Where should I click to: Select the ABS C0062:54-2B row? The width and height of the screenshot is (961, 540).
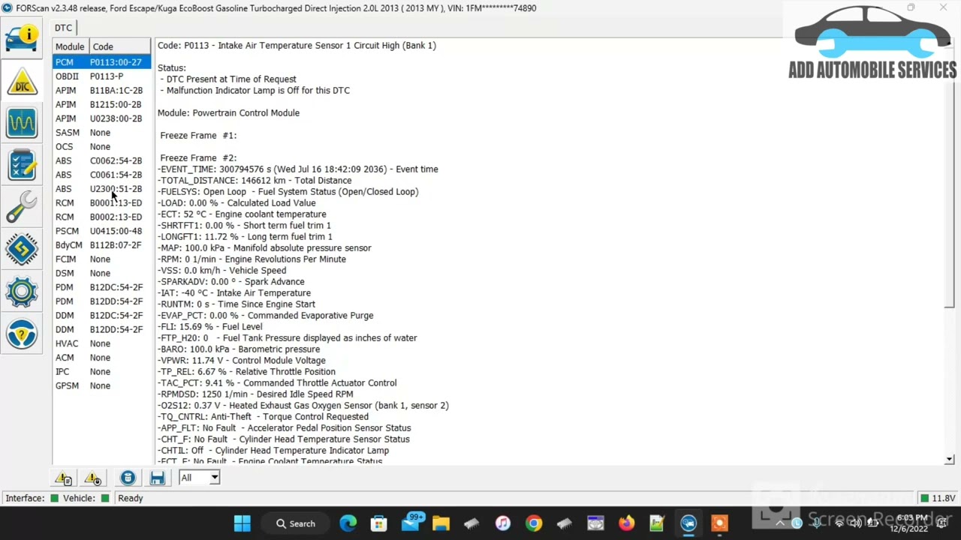101,160
